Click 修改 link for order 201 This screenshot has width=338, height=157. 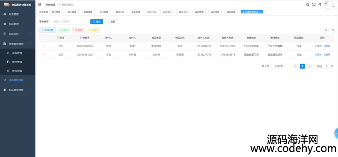(318, 46)
